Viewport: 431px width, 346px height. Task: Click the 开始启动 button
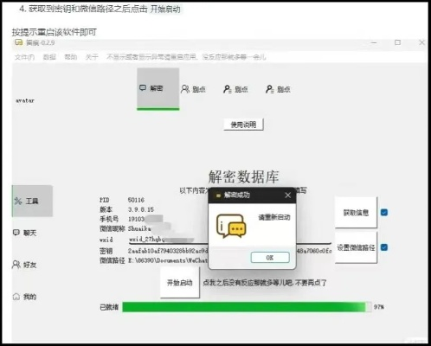click(180, 283)
